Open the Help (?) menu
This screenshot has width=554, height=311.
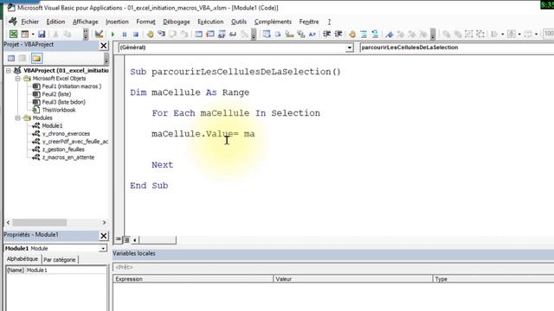329,22
